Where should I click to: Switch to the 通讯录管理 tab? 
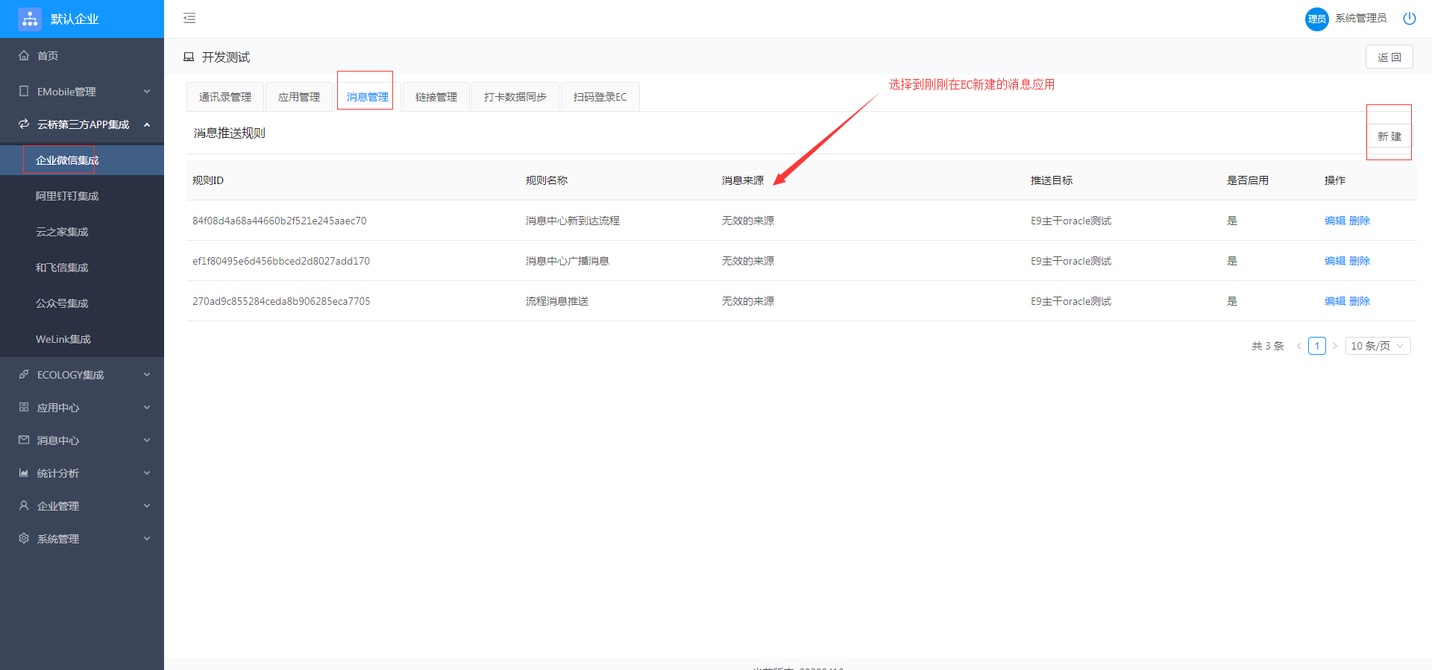225,97
